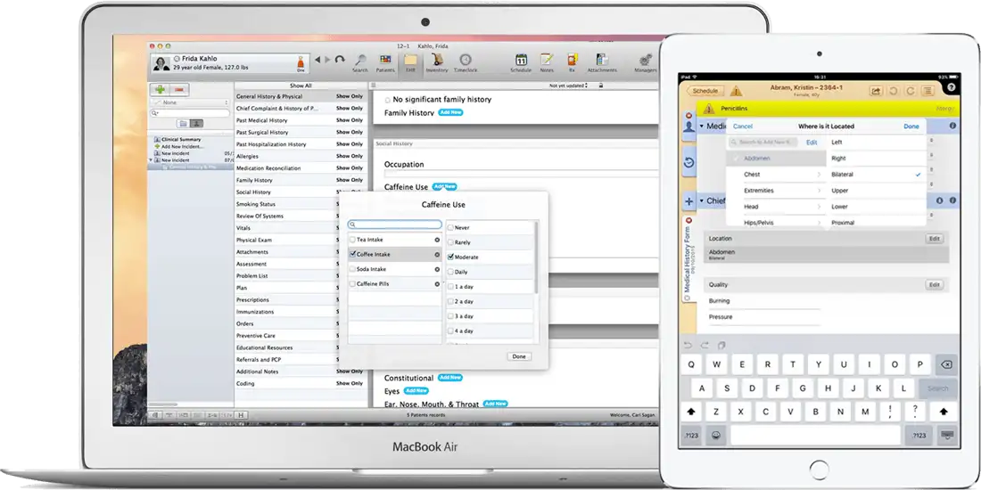Open the Timeclock toolbar icon
Viewport: 981px width, 490px height.
click(x=465, y=61)
